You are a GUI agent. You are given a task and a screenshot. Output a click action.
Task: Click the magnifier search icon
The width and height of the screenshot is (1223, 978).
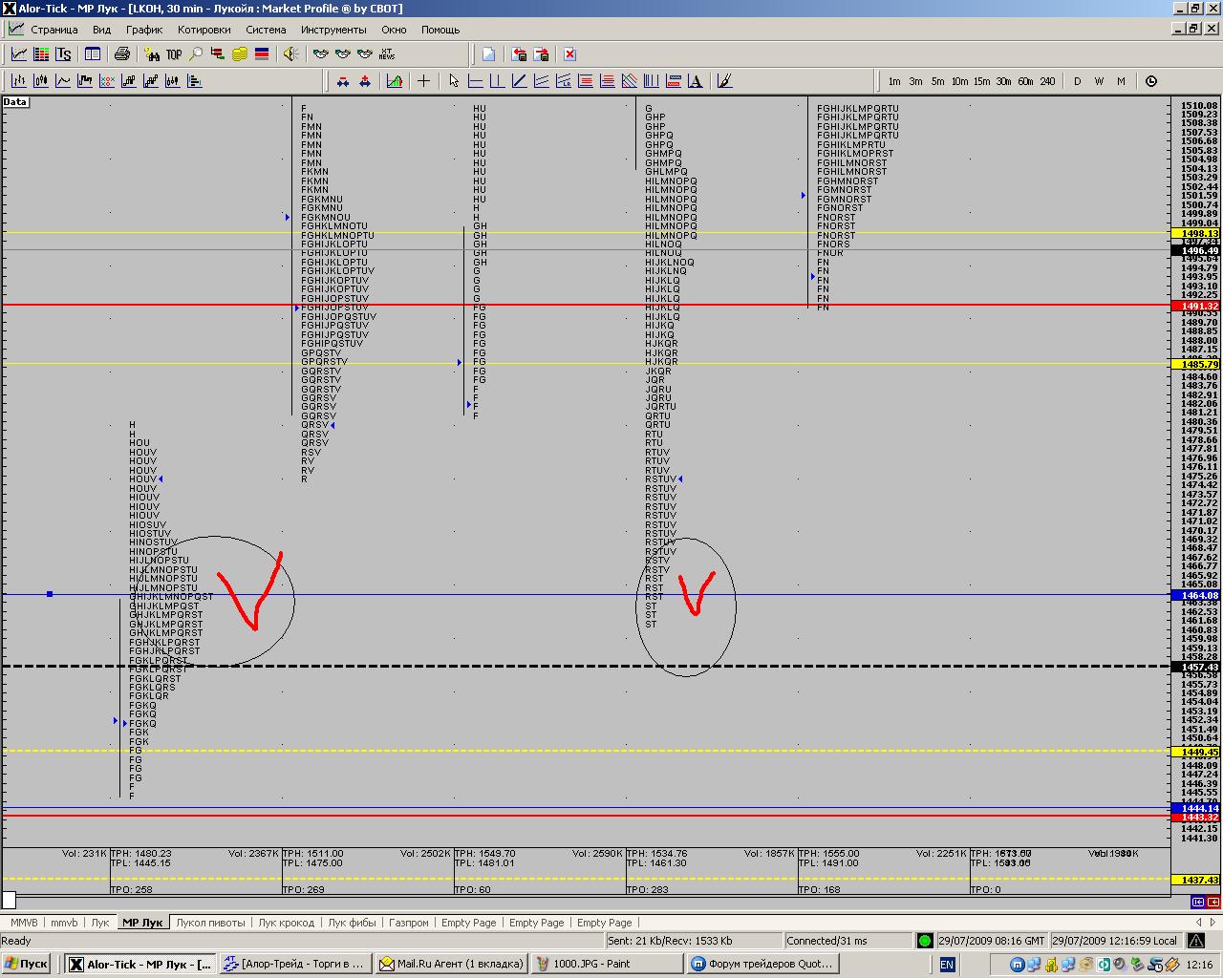pyautogui.click(x=196, y=54)
